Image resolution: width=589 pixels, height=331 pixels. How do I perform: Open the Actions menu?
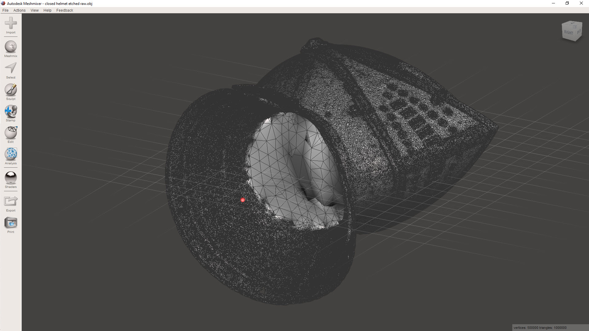click(19, 10)
